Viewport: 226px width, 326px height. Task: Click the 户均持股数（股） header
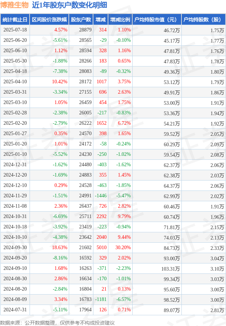click(204, 20)
